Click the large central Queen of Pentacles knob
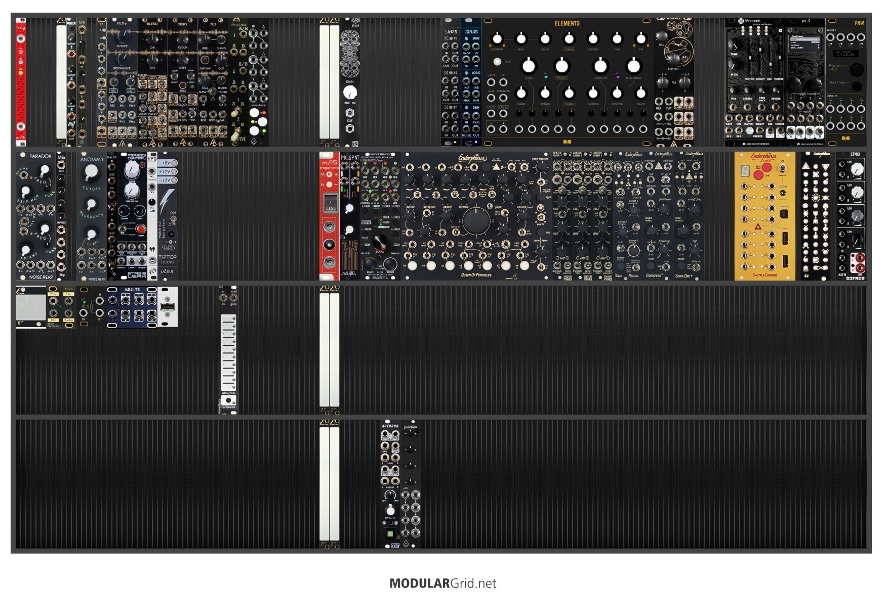 (x=476, y=221)
